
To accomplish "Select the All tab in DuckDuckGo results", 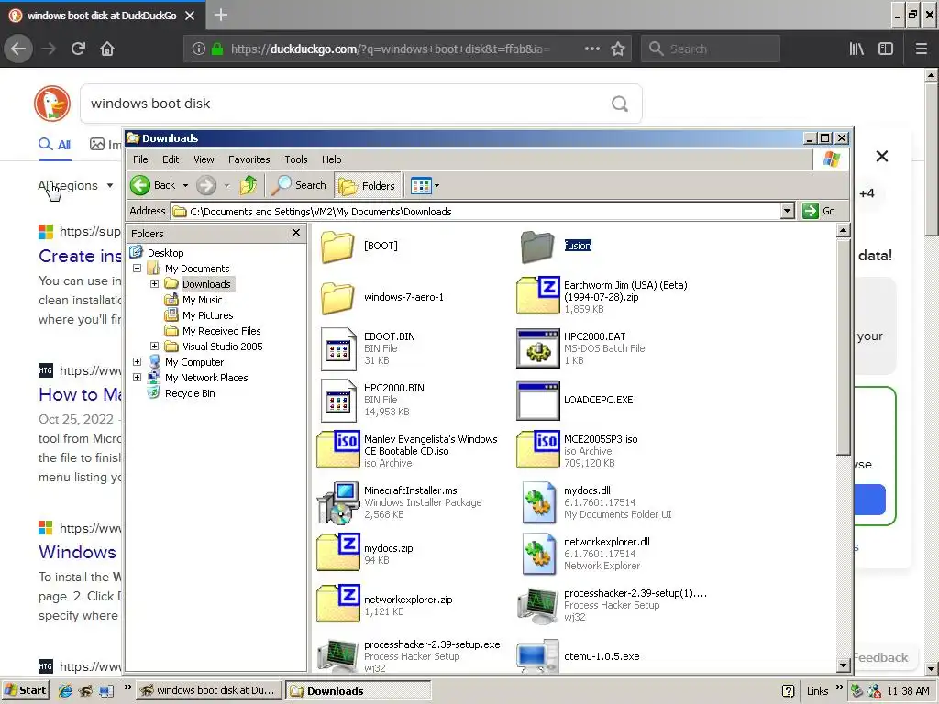I will click(54, 144).
